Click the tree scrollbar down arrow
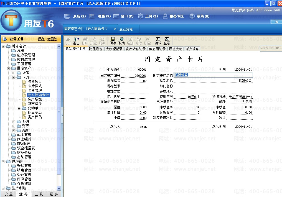 pos(59,188)
